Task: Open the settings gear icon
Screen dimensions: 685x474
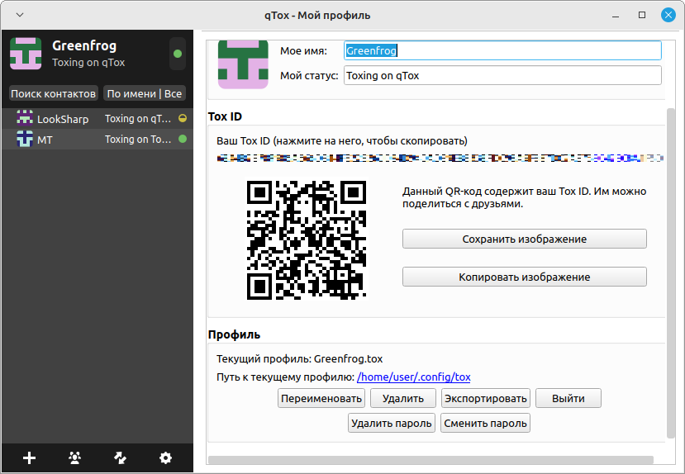Action: [x=165, y=457]
